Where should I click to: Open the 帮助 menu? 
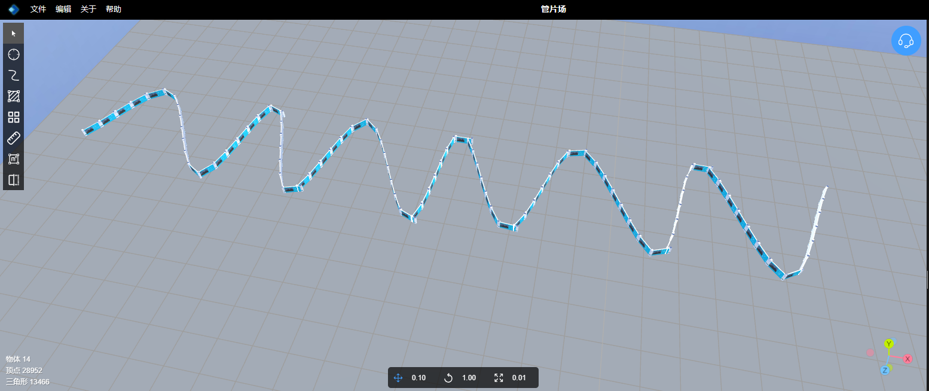(x=114, y=9)
